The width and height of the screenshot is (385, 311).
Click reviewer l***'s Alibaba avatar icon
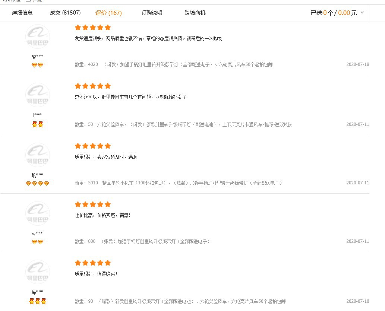click(x=37, y=95)
